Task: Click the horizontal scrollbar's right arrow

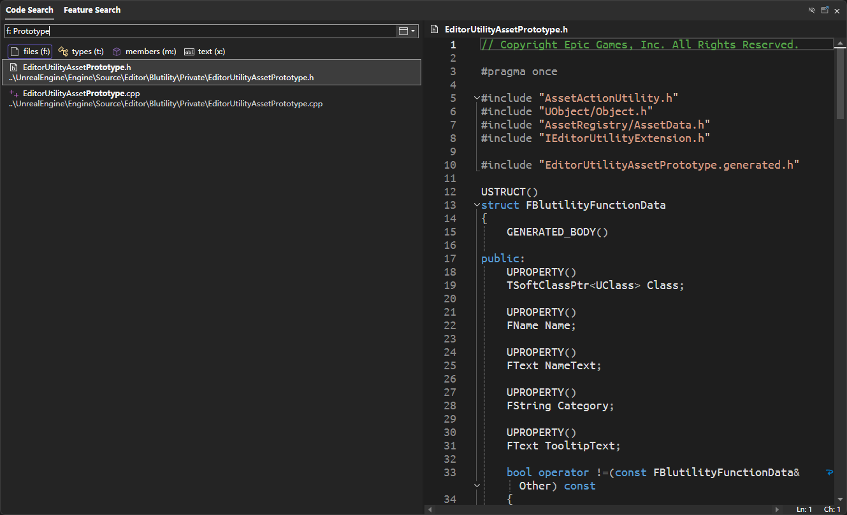Action: tap(777, 509)
